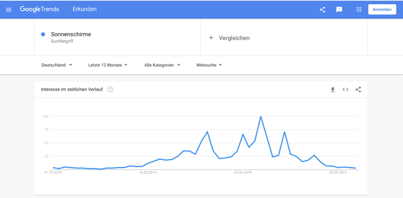Open the Websuche search type dropdown

tap(209, 65)
